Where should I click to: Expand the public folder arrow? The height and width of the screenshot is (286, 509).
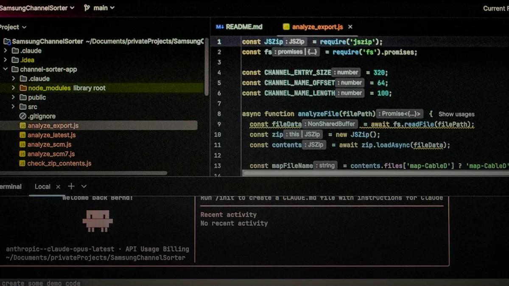click(13, 97)
